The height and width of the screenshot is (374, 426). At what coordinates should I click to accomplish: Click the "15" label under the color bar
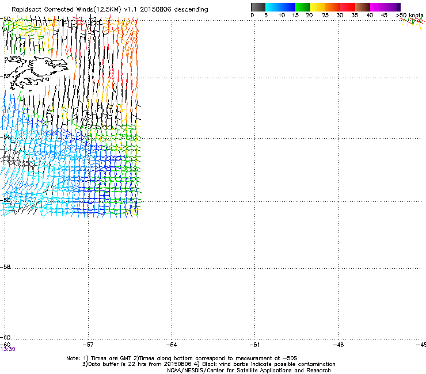tap(295, 16)
